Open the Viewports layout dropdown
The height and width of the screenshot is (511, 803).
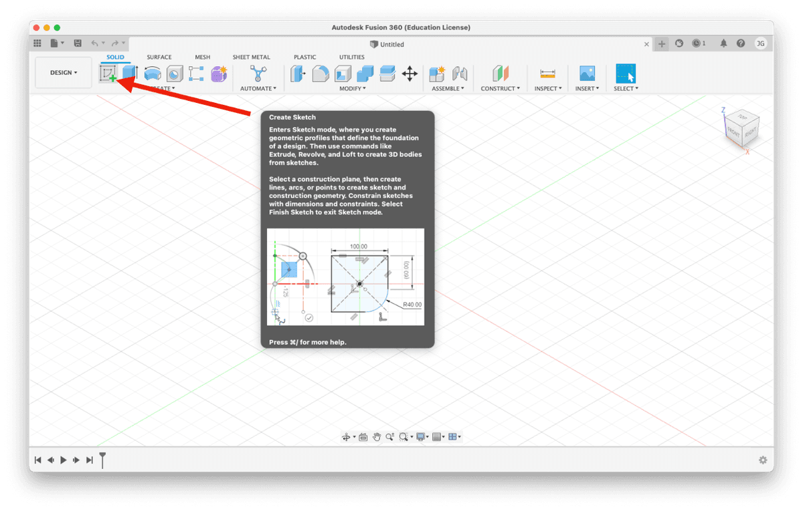pos(455,437)
